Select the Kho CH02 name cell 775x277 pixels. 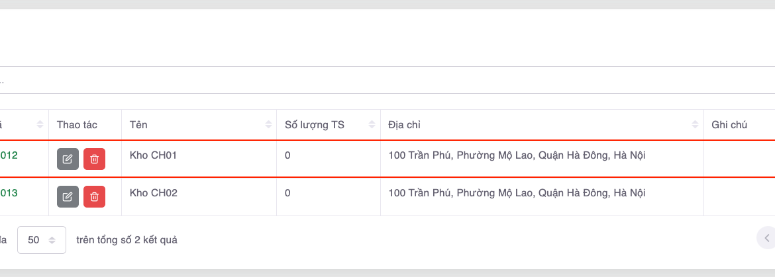click(154, 193)
